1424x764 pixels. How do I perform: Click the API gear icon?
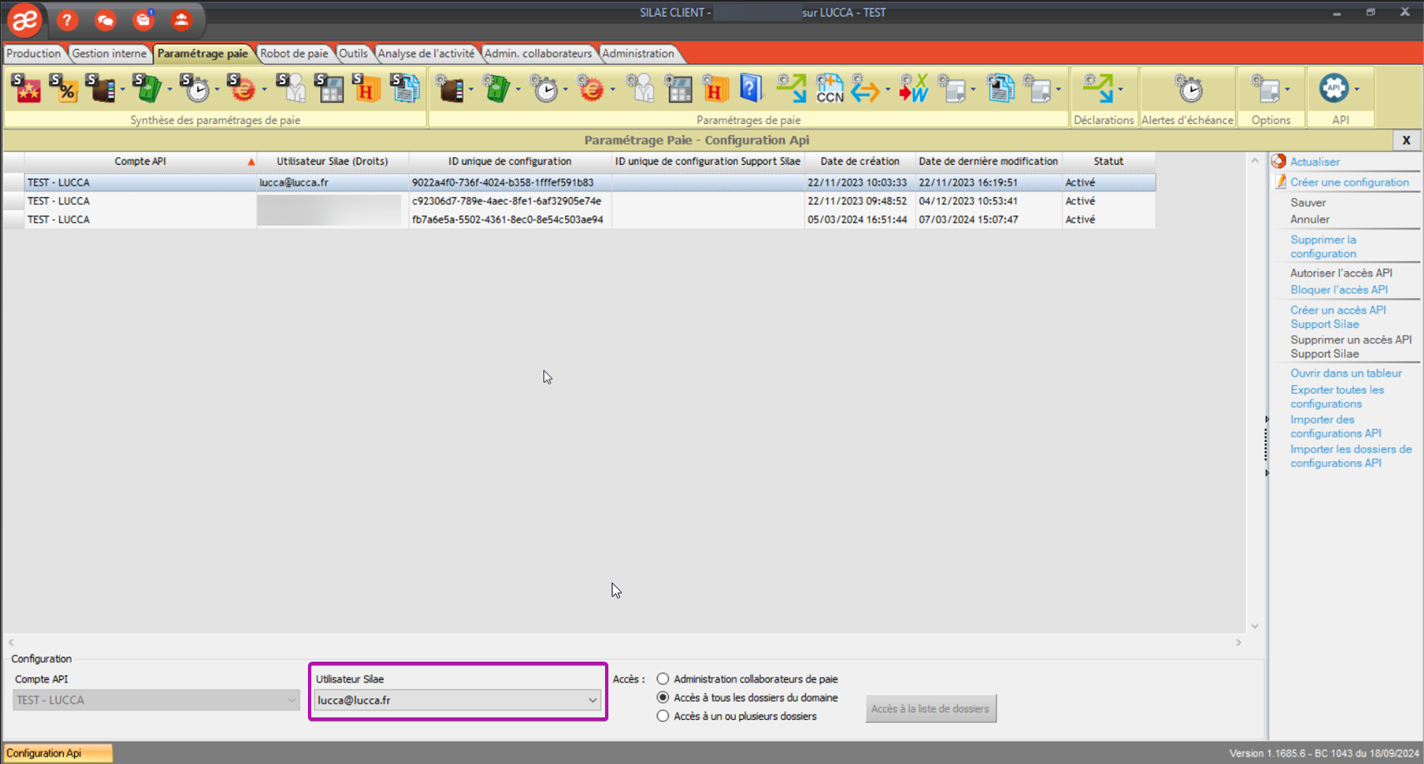coord(1334,88)
